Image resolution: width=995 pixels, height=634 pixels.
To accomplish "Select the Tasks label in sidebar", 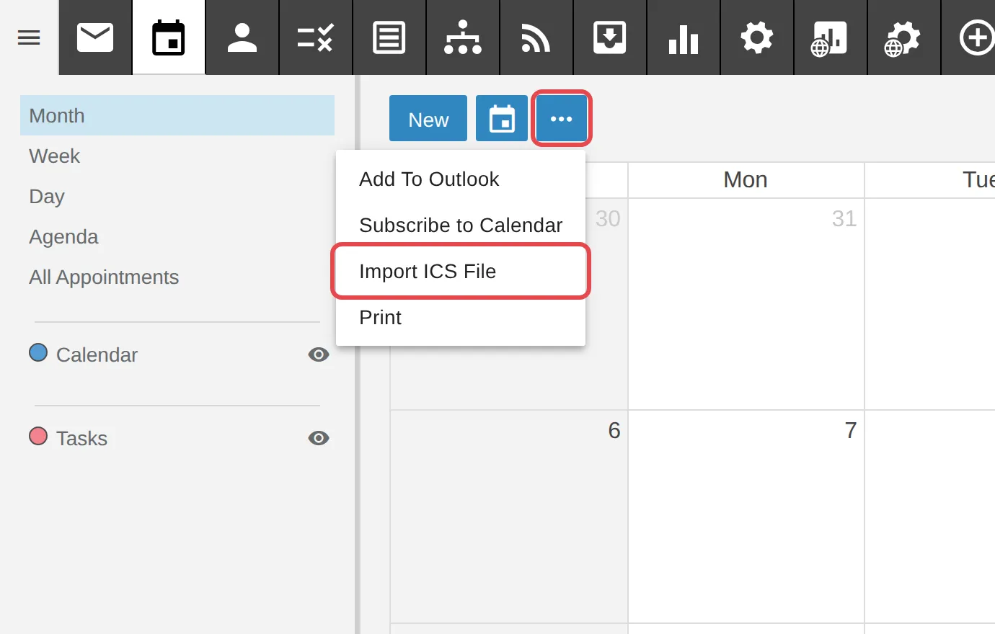I will click(x=81, y=438).
